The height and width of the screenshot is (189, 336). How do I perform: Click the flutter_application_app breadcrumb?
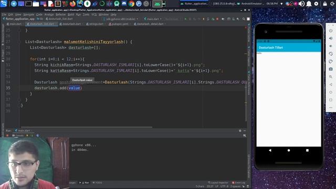coord(19,19)
